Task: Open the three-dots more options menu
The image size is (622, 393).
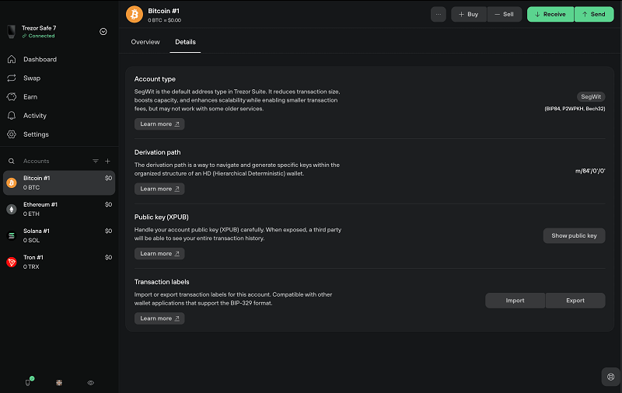Action: pyautogui.click(x=439, y=14)
